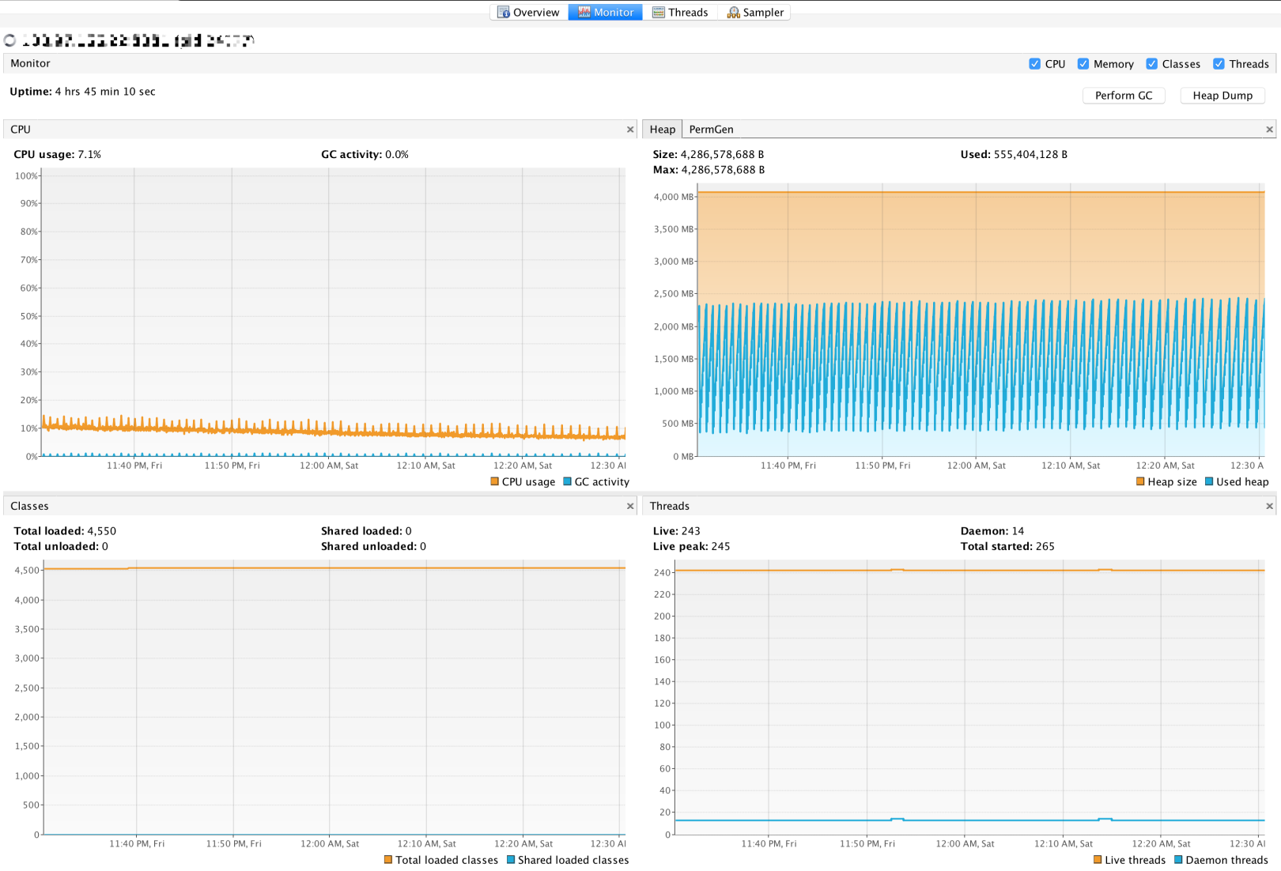Click the Threads tab list icon
This screenshot has width=1281, height=871.
658,13
